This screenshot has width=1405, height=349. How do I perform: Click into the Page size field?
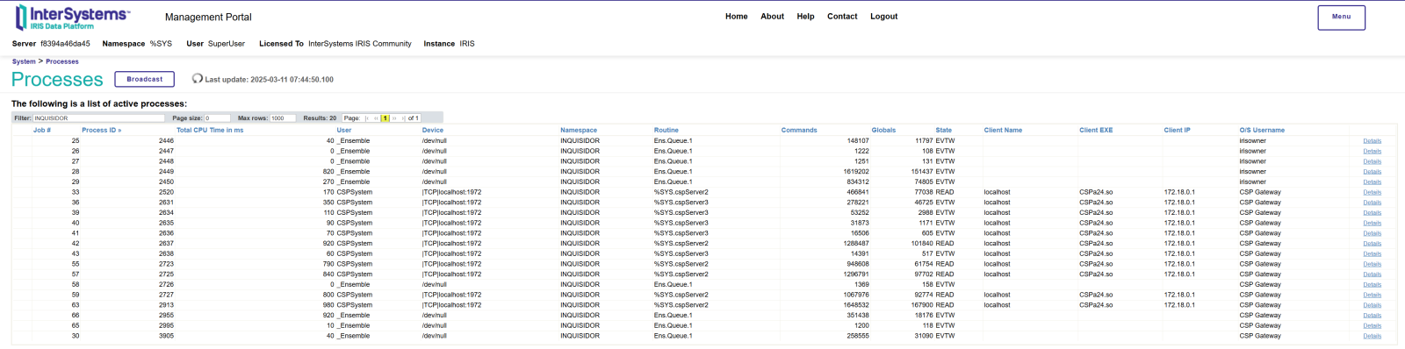(217, 118)
